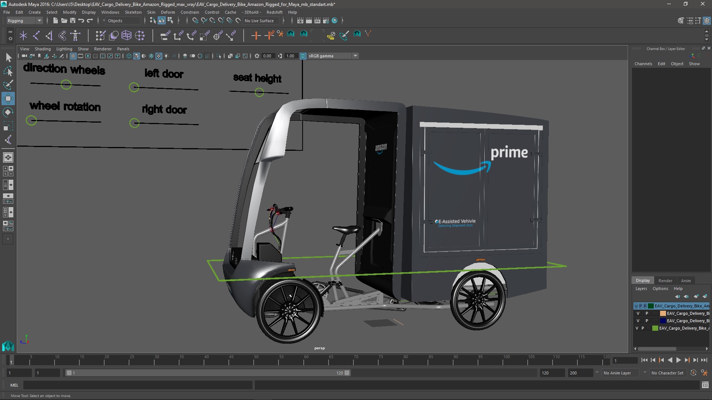Select the Create IK Handle tool icon
The width and height of the screenshot is (712, 400).
(x=49, y=36)
